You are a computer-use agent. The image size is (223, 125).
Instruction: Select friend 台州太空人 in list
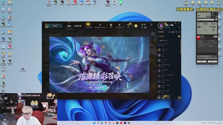169,81
